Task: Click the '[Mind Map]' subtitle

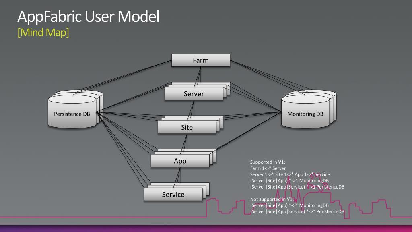Action: [x=43, y=33]
